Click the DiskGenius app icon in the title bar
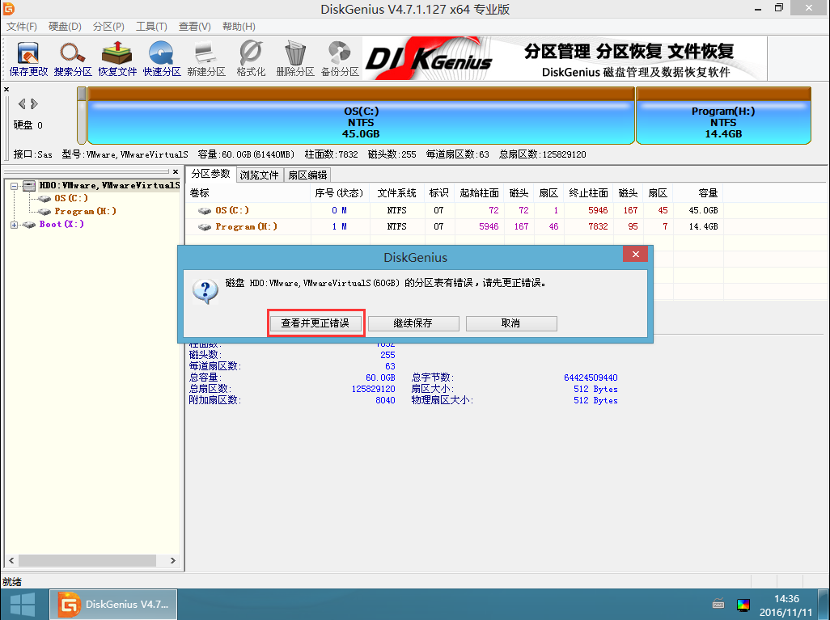830x620 pixels. coord(8,8)
